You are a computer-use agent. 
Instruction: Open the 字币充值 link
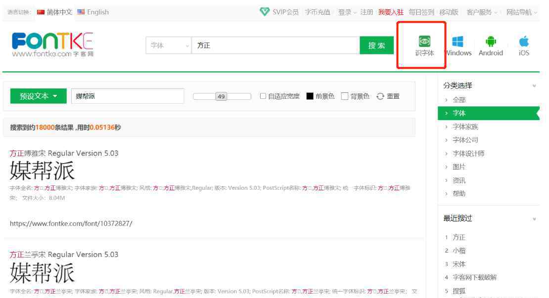(x=317, y=12)
